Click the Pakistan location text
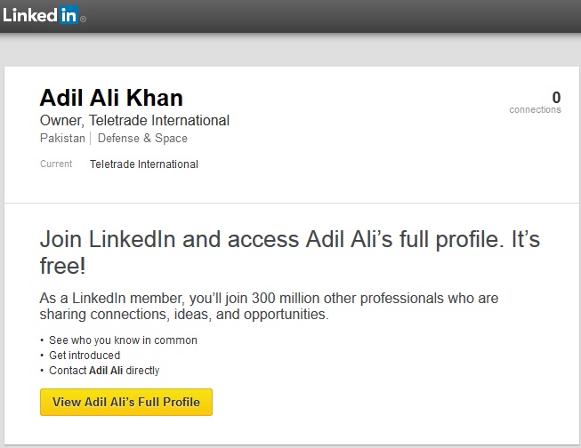This screenshot has height=448, width=581. [x=62, y=139]
